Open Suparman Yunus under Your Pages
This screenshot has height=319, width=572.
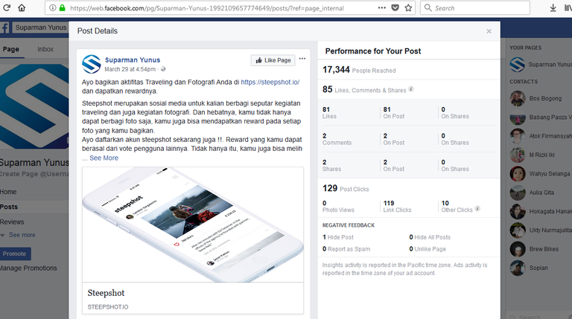[541, 65]
